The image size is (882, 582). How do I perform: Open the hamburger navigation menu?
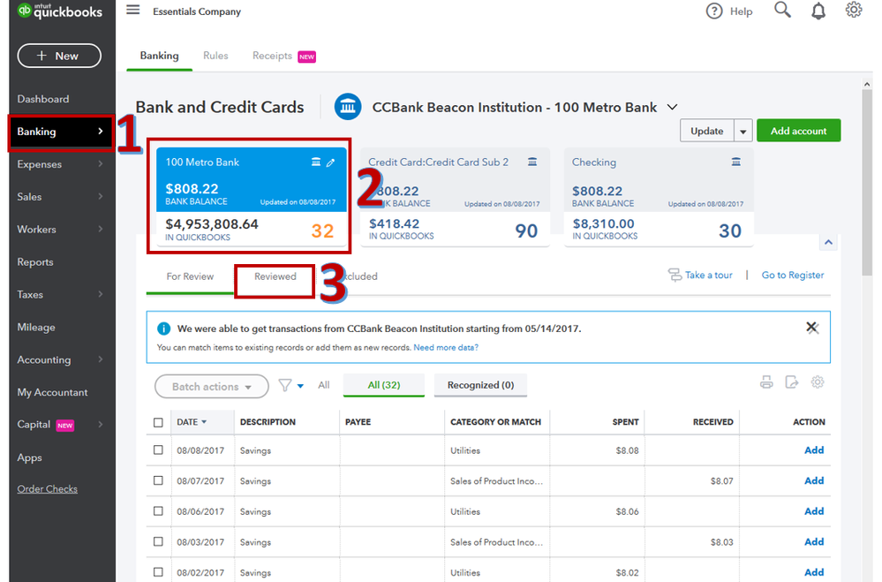(132, 10)
